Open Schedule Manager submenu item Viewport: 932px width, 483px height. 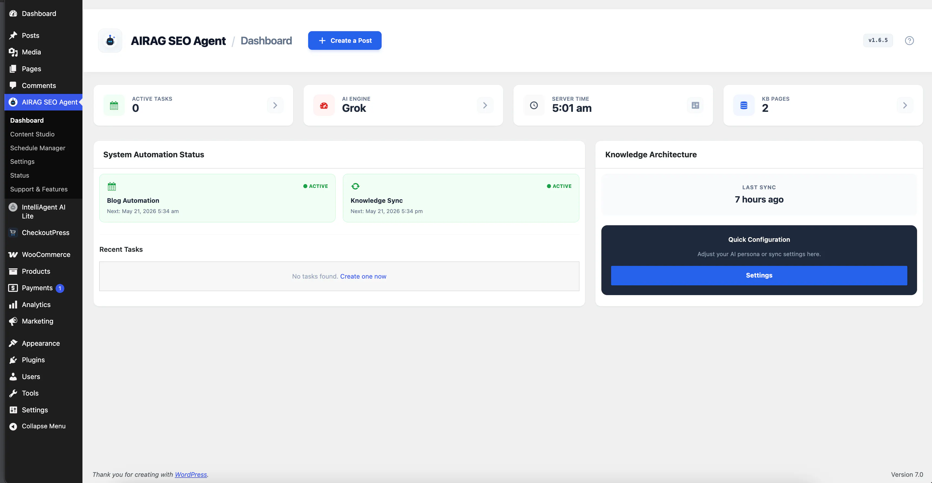click(38, 148)
